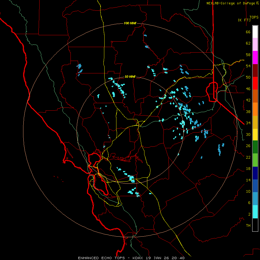Click the "62" legend value
Image resolution: width=260 pixels, height=260 pixels.
(248, 43)
